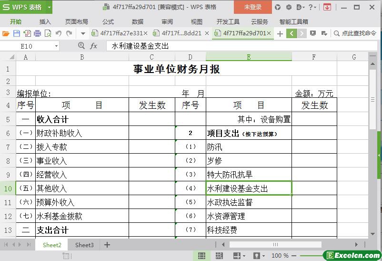Open the 公式 ribbon tab
Screen dimensions: 382x261
click(x=108, y=21)
